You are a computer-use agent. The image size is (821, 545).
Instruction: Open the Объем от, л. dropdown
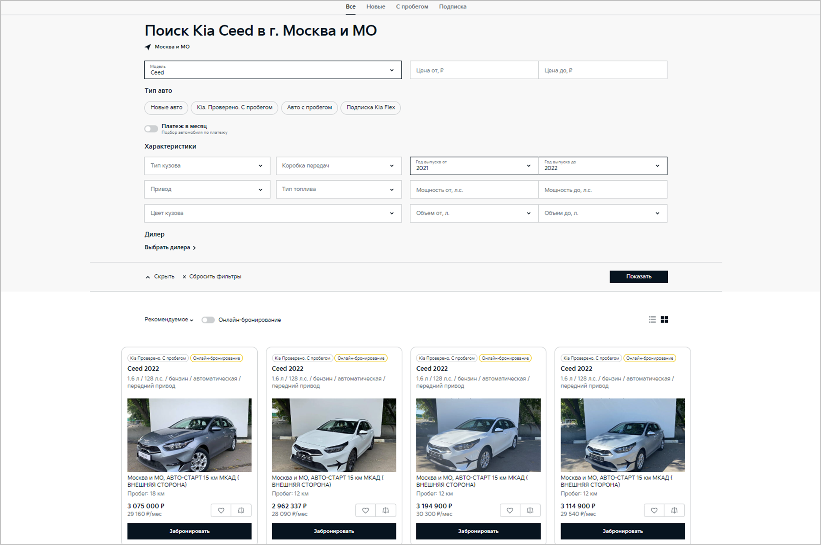coord(474,213)
